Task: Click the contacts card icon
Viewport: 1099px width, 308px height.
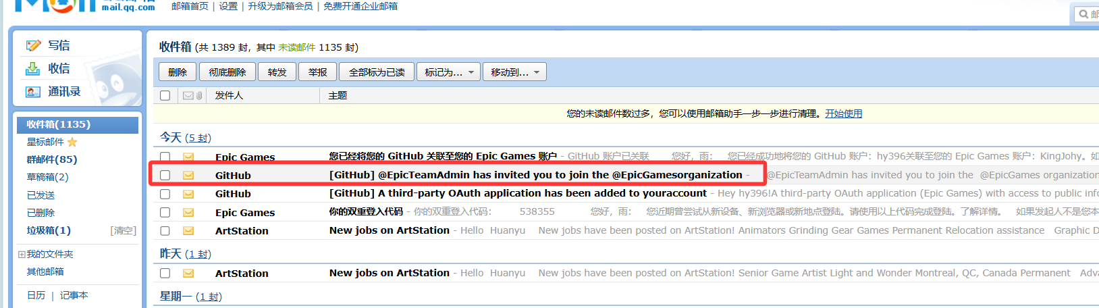Action: (x=33, y=92)
